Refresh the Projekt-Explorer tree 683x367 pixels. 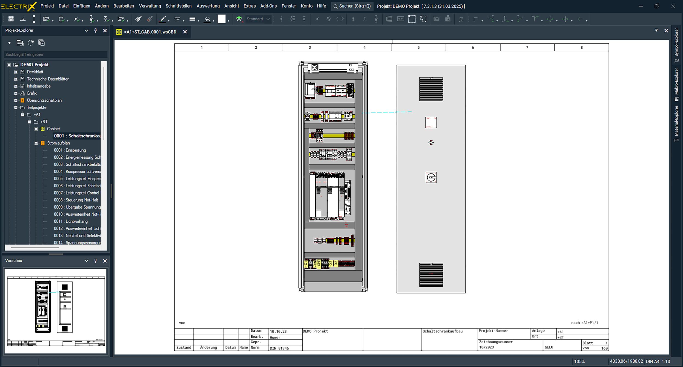pos(31,43)
